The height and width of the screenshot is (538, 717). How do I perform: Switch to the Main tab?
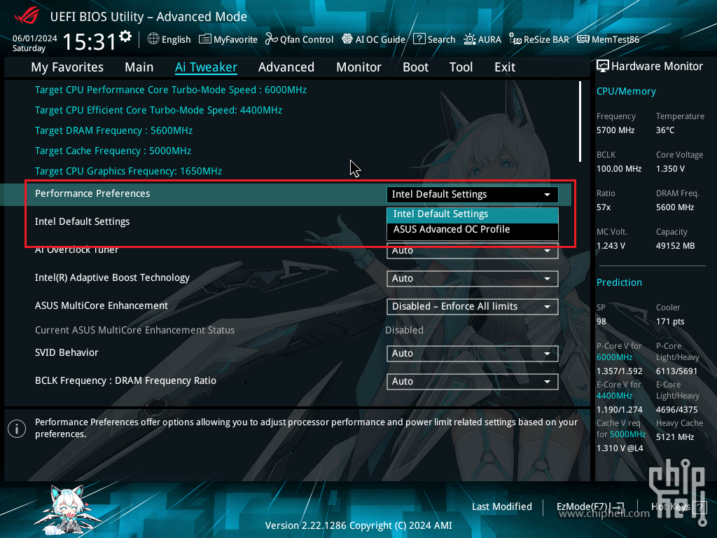coord(139,67)
